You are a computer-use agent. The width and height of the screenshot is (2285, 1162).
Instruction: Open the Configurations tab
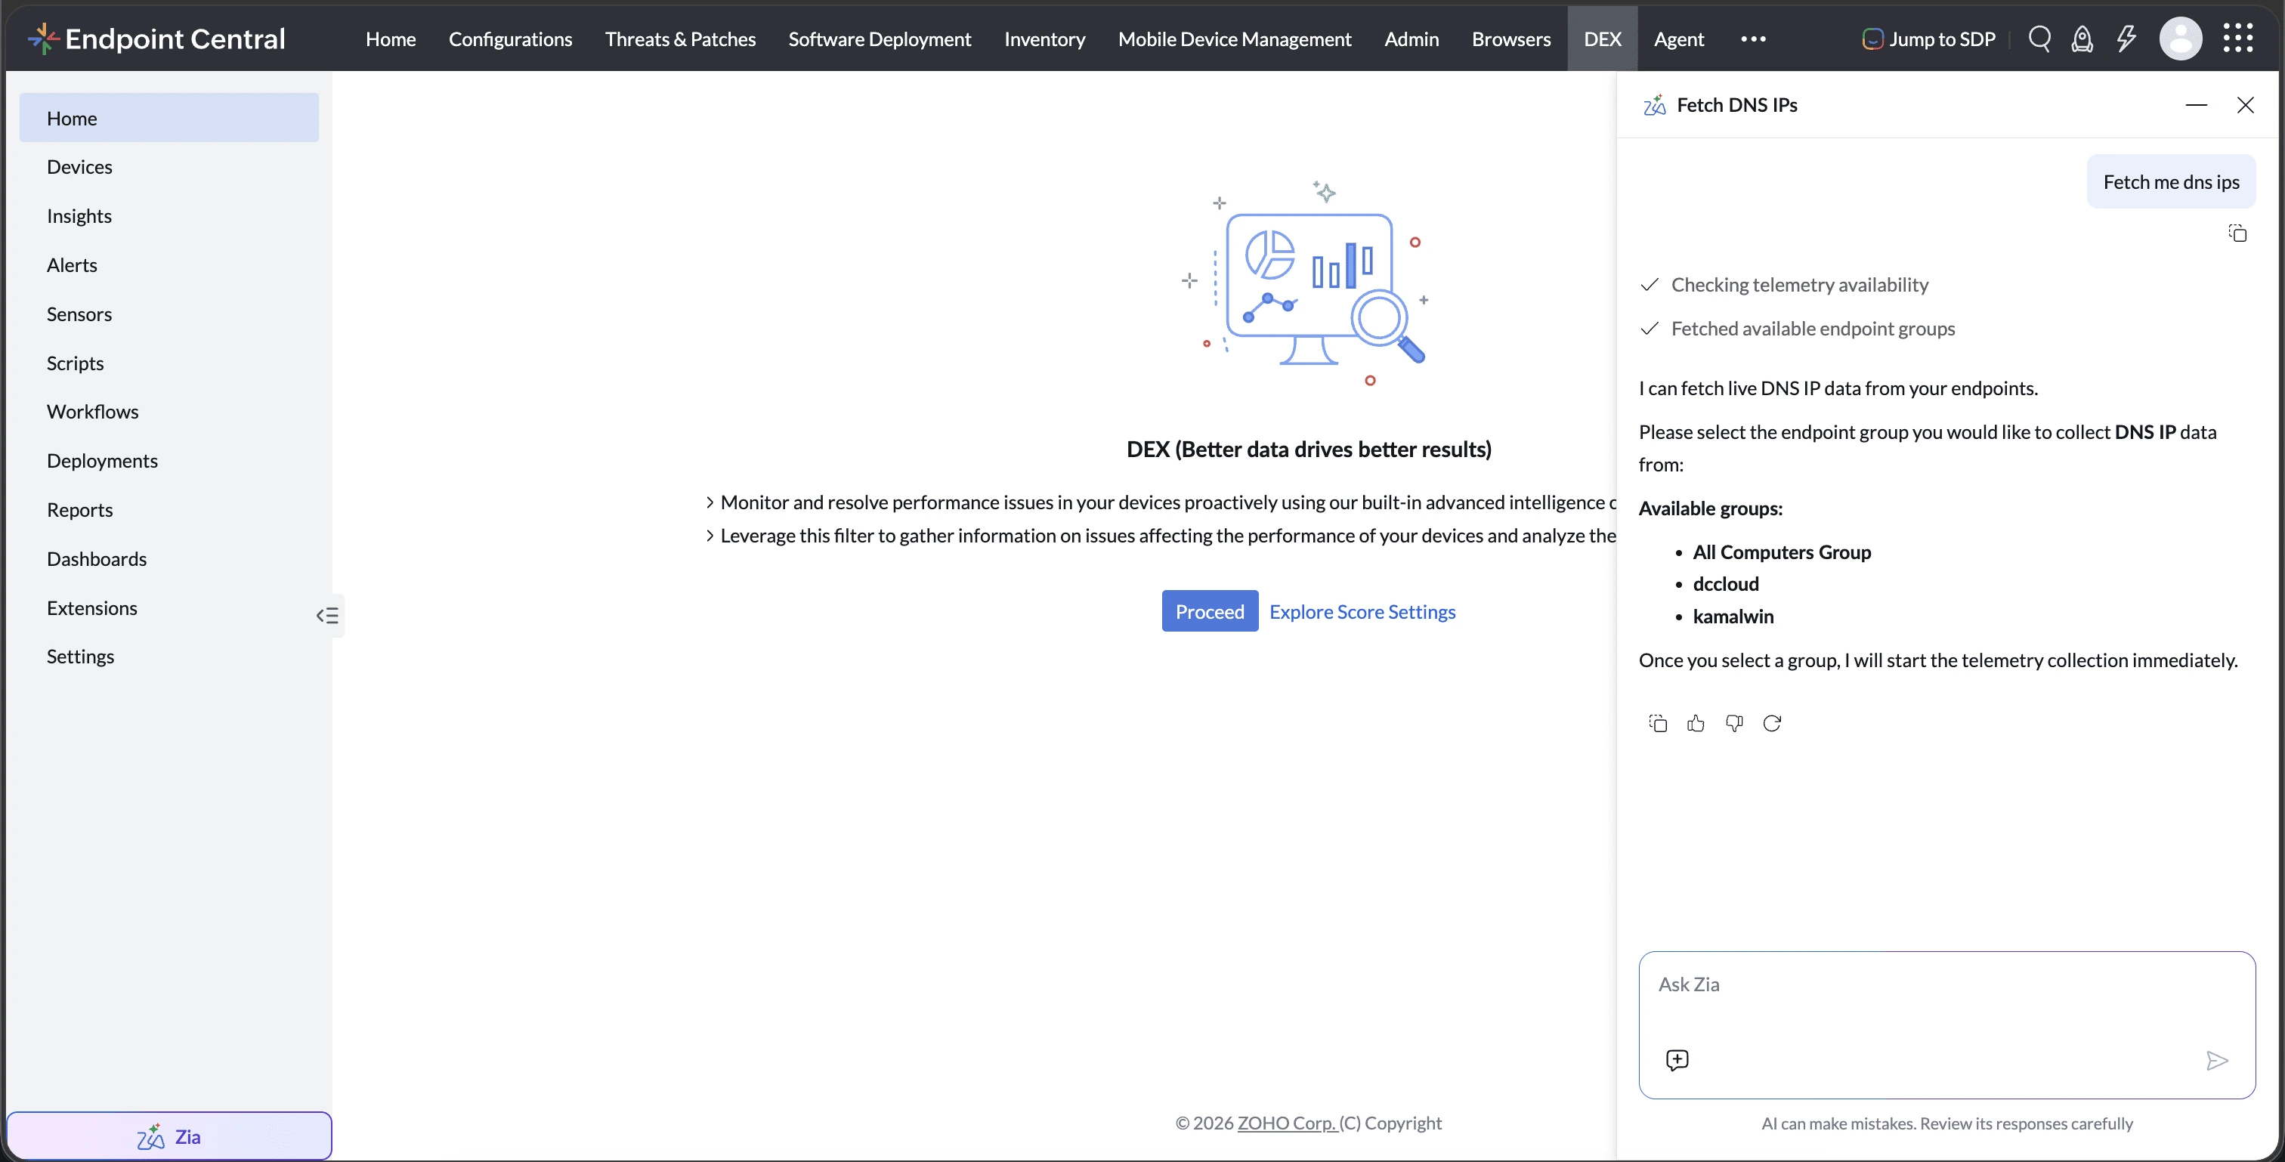point(510,39)
